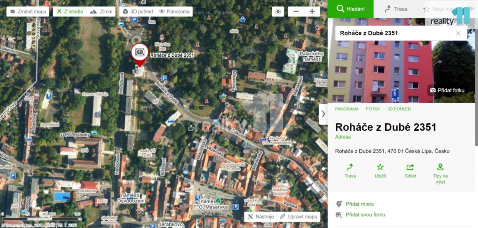Zoom in with the plus button
The width and height of the screenshot is (478, 228).
312,12
